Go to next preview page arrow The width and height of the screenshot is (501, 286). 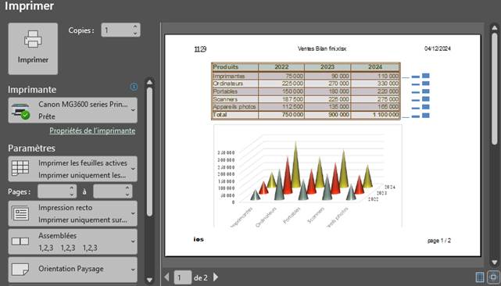click(216, 277)
